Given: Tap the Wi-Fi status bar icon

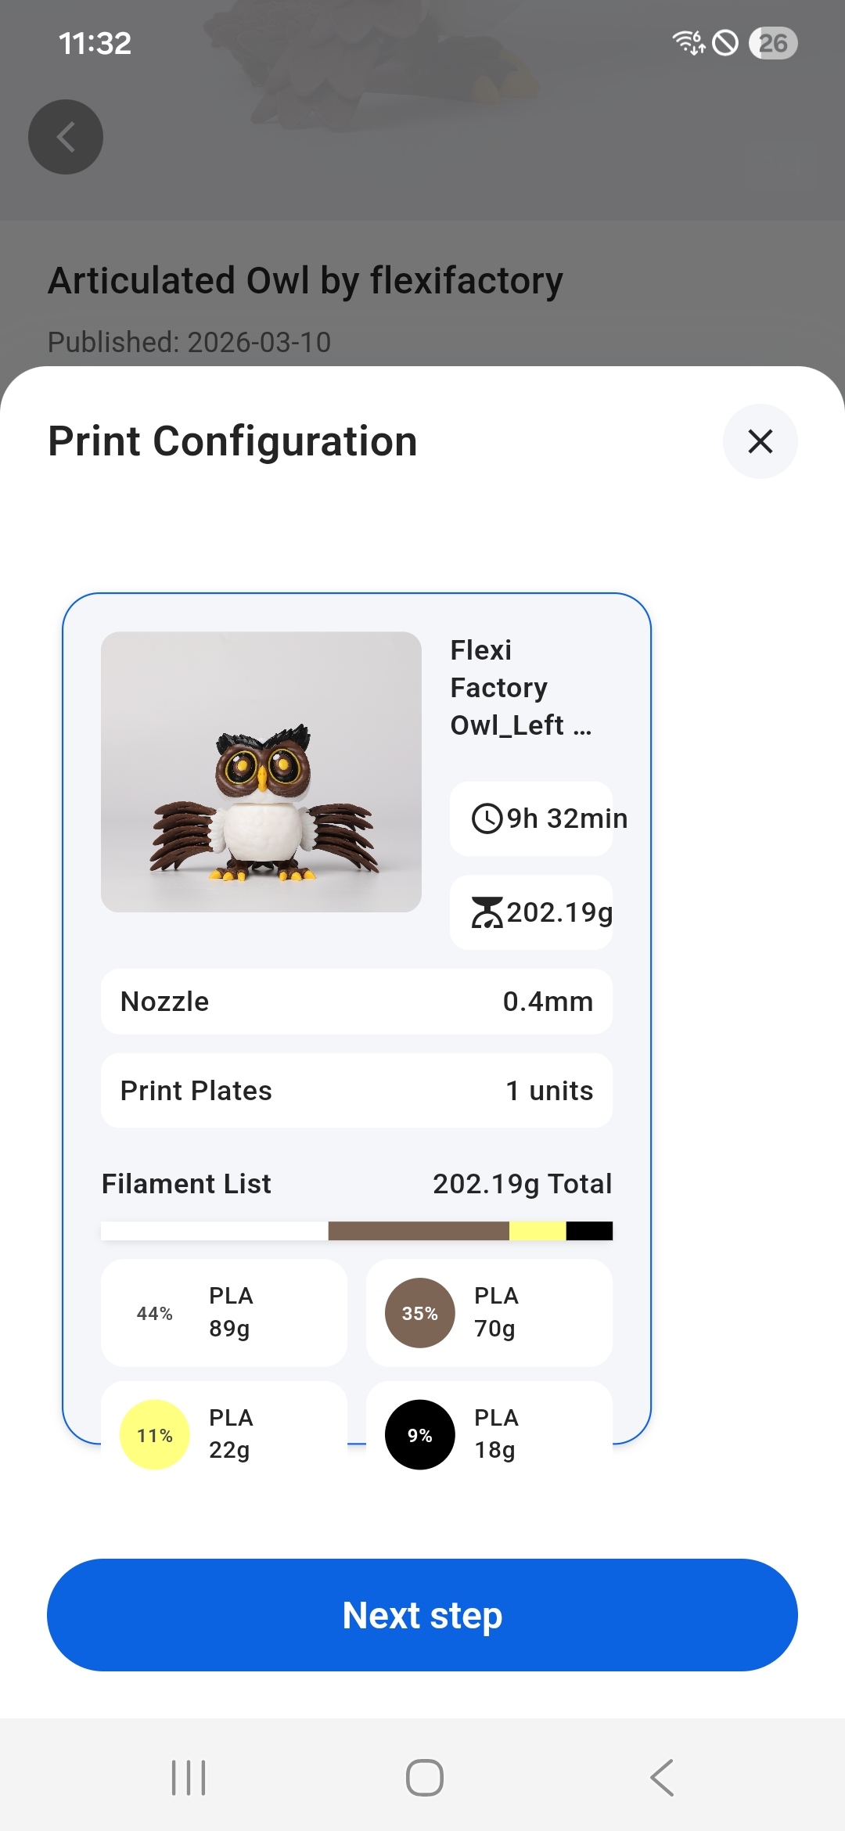Looking at the screenshot, I should pos(689,42).
